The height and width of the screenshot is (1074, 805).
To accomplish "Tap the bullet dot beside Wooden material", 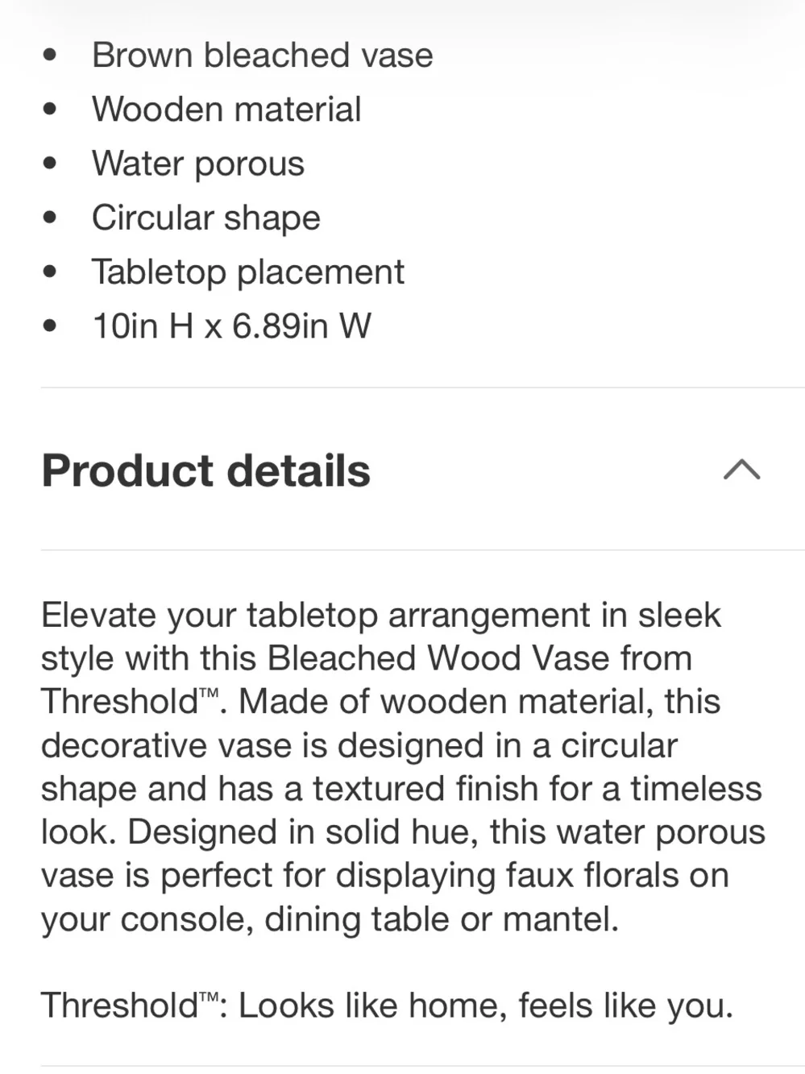I will pyautogui.click(x=50, y=110).
